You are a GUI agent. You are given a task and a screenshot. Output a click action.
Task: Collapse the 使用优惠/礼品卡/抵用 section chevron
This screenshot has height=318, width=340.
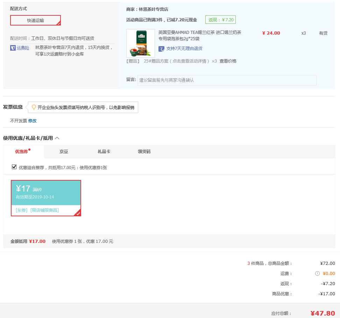pyautogui.click(x=57, y=138)
